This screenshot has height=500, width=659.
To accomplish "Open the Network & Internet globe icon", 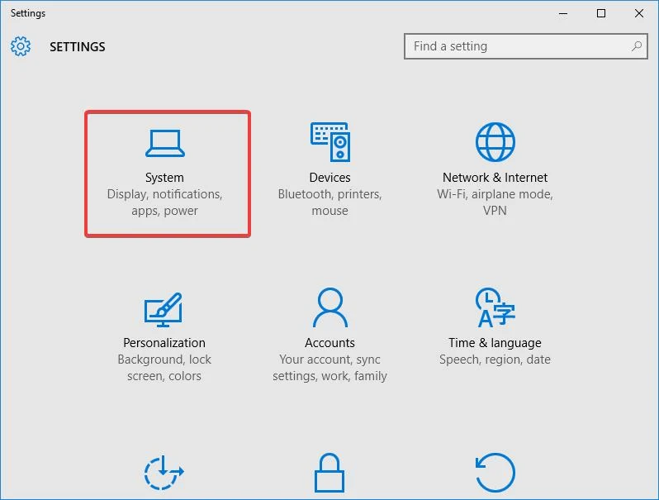I will point(495,141).
